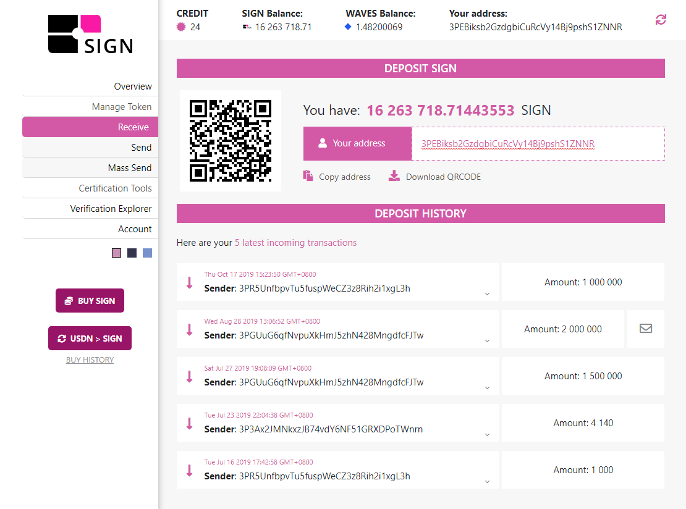686x509 pixels.
Task: Click the USDN > SIGN button
Action: coord(90,338)
